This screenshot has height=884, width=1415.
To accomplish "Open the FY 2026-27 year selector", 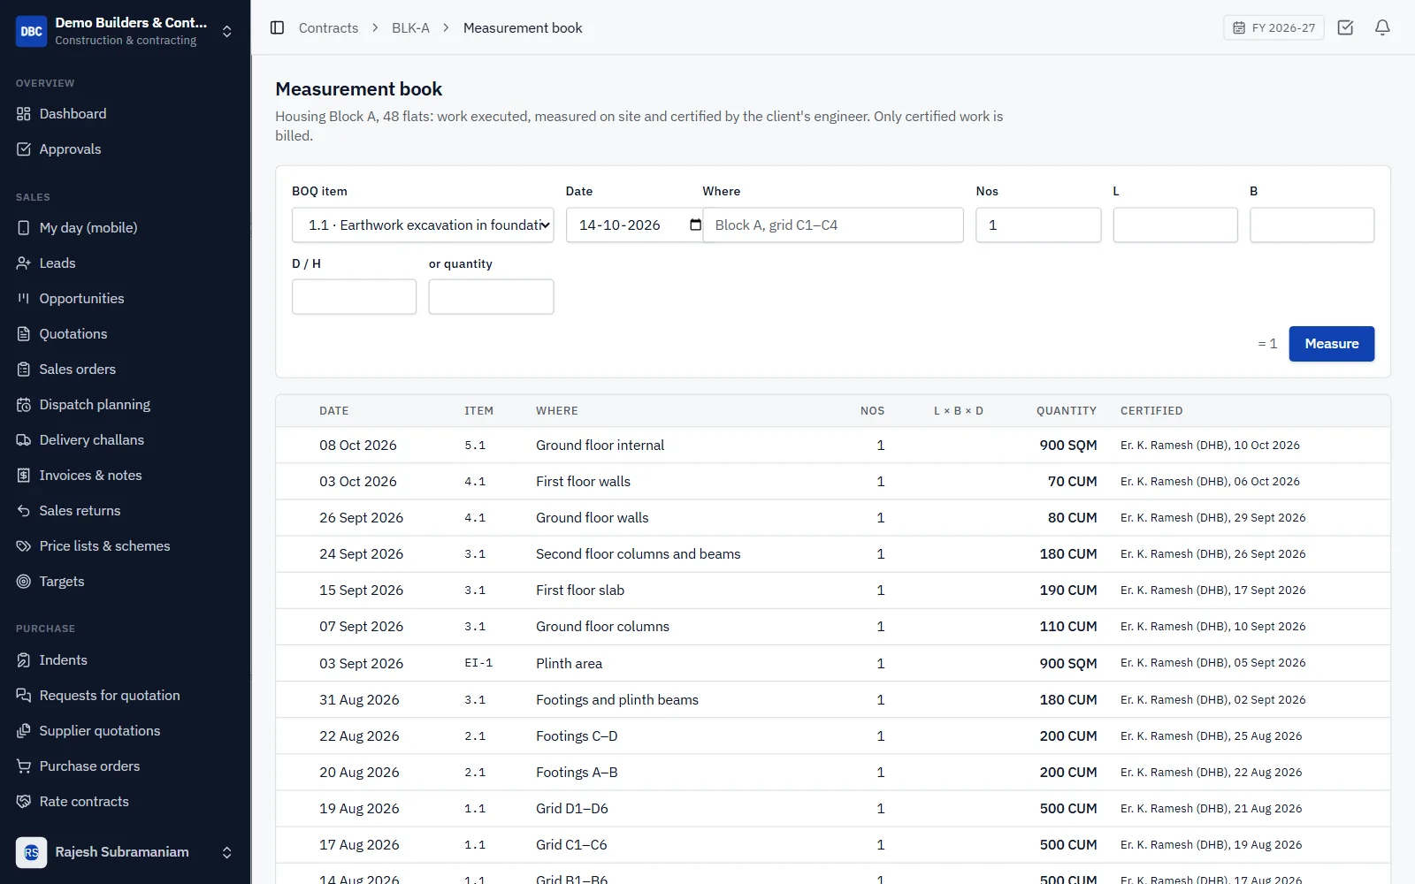I will pos(1273,27).
